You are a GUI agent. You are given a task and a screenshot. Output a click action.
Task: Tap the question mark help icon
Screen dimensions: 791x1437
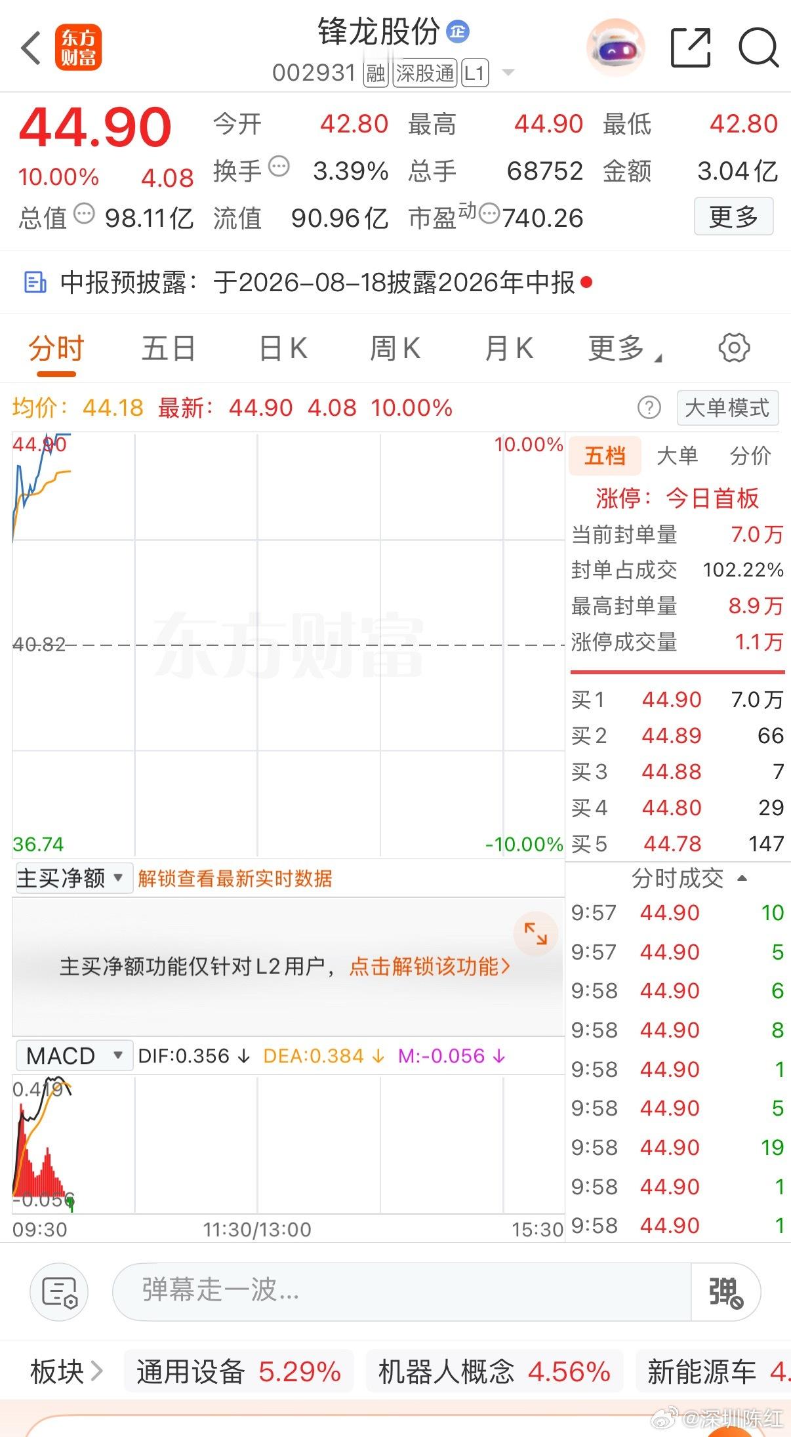(649, 408)
